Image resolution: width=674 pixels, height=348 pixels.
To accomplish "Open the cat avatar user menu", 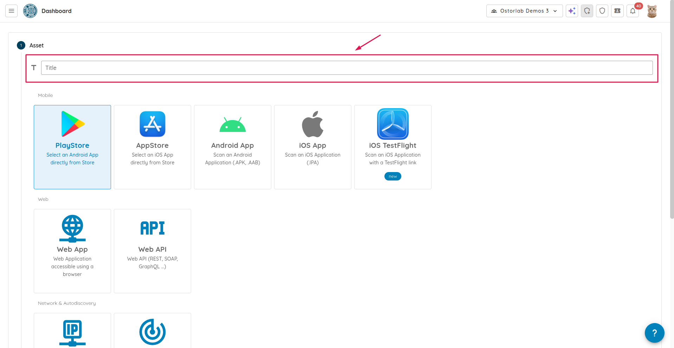I will click(x=652, y=11).
